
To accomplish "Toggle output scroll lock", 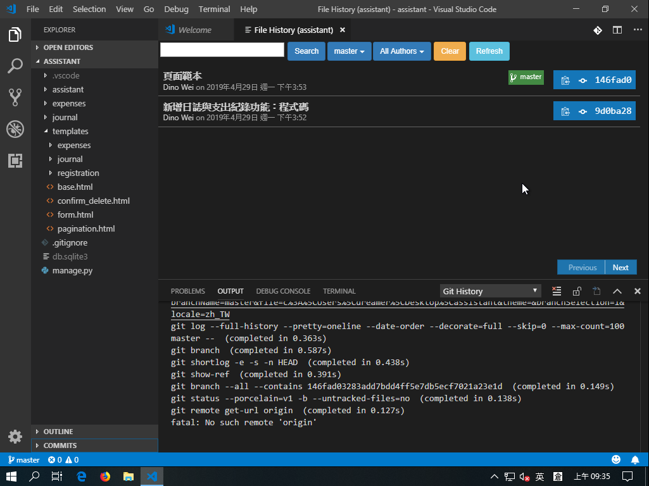I will pos(577,291).
